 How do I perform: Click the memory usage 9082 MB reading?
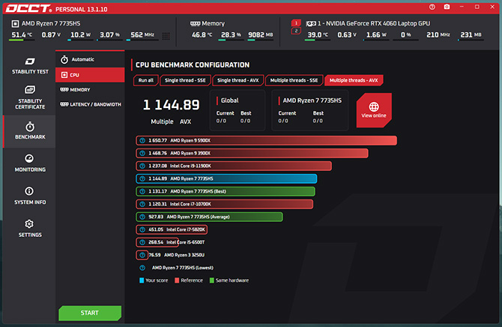pyautogui.click(x=261, y=34)
